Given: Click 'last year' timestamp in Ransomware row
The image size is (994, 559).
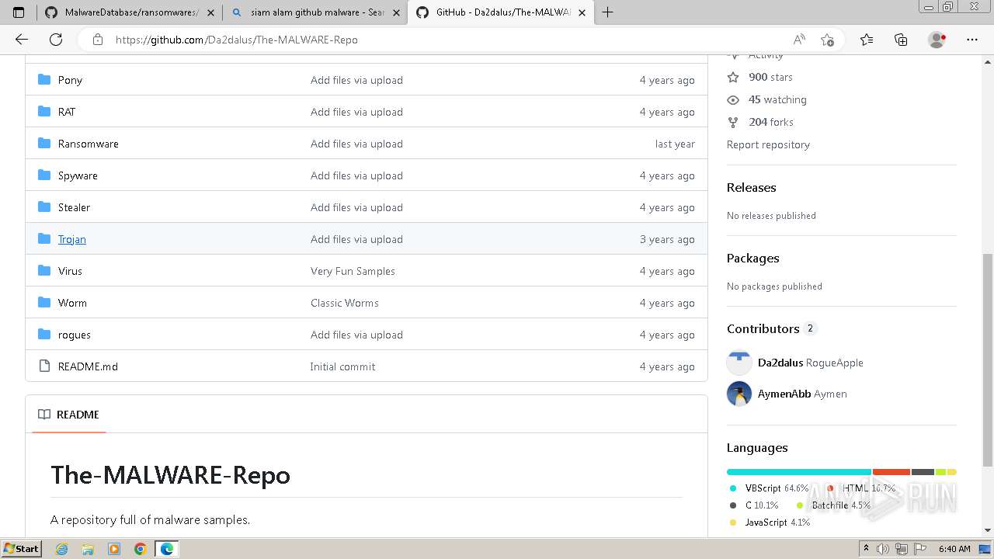Looking at the screenshot, I should (675, 144).
